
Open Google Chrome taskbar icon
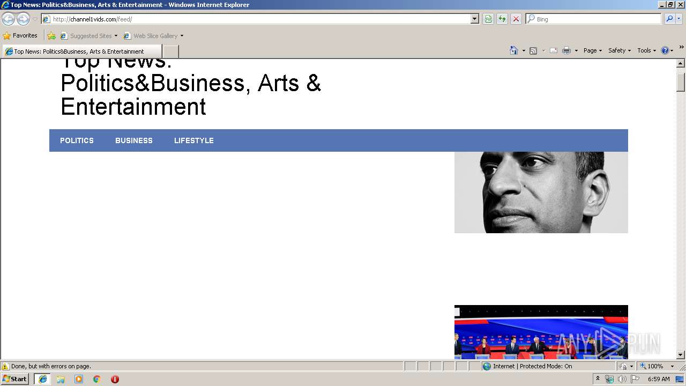click(x=97, y=379)
